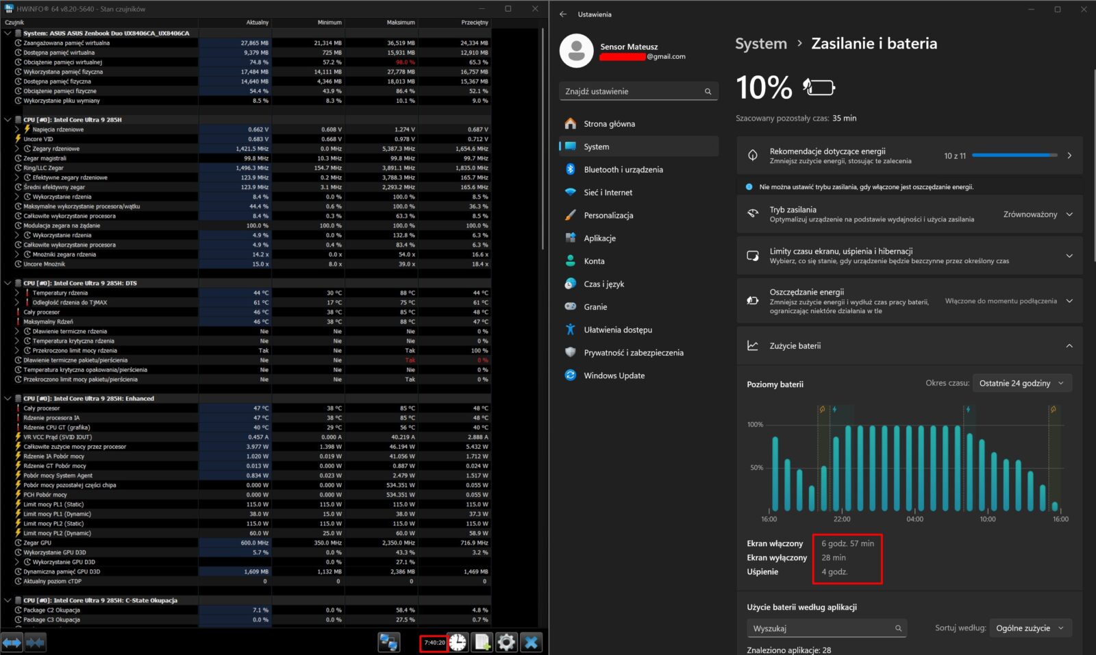Collapse the CPU Intel Core Ultra 9 285H: DTS group
Viewport: 1096px width, 655px height.
point(8,283)
